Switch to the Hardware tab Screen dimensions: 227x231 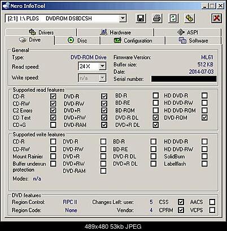115,32
